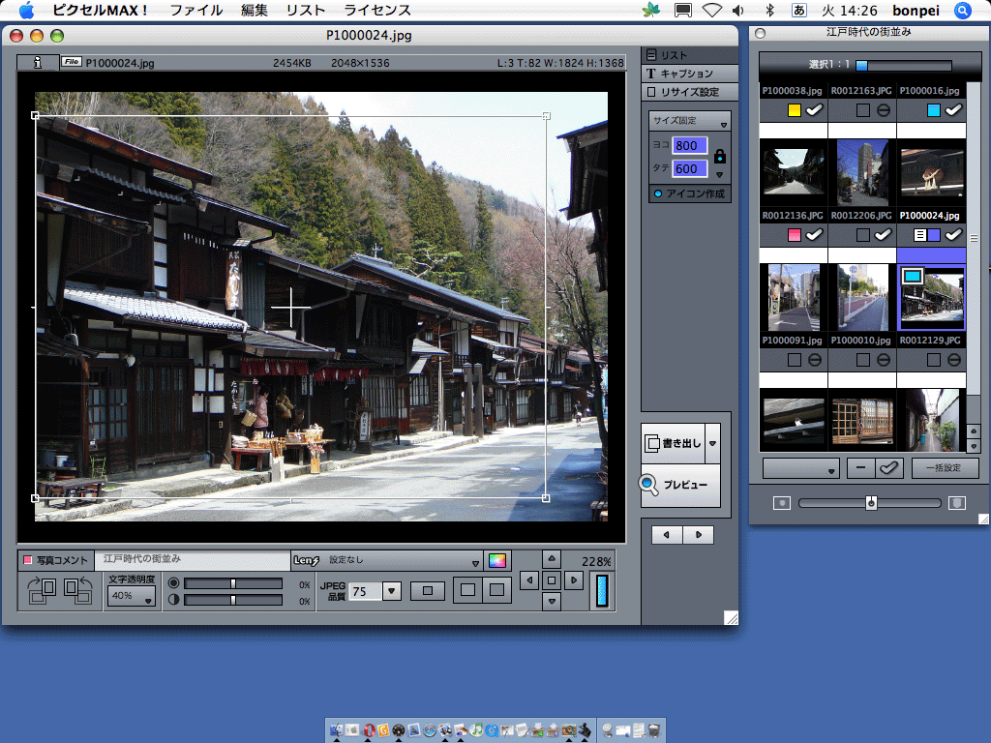Viewport: 991px width, 743px height.
Task: Click uncheck-all minus button in list window
Action: (x=860, y=468)
